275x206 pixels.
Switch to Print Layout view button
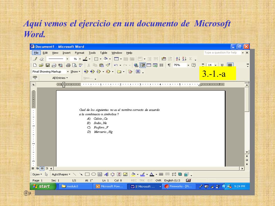[x=42, y=168]
